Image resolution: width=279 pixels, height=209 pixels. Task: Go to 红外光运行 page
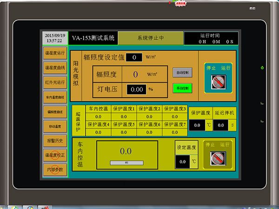[x=55, y=83]
